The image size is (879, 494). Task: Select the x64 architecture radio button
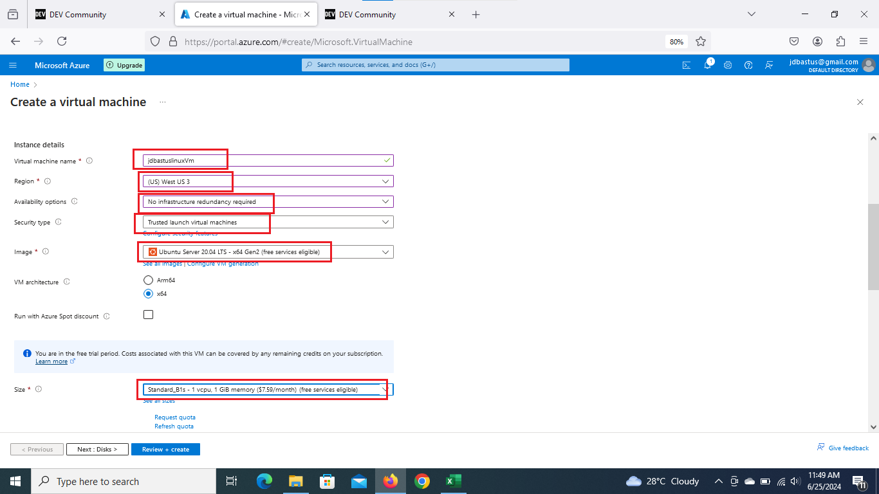pyautogui.click(x=149, y=294)
